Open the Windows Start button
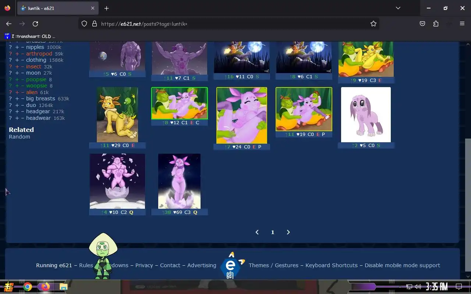The image size is (471, 294). tap(9, 287)
